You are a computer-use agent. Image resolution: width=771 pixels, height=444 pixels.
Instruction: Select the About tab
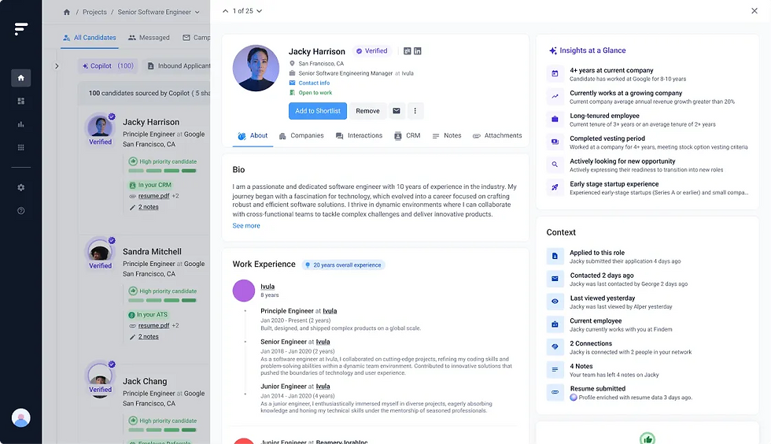tap(253, 136)
